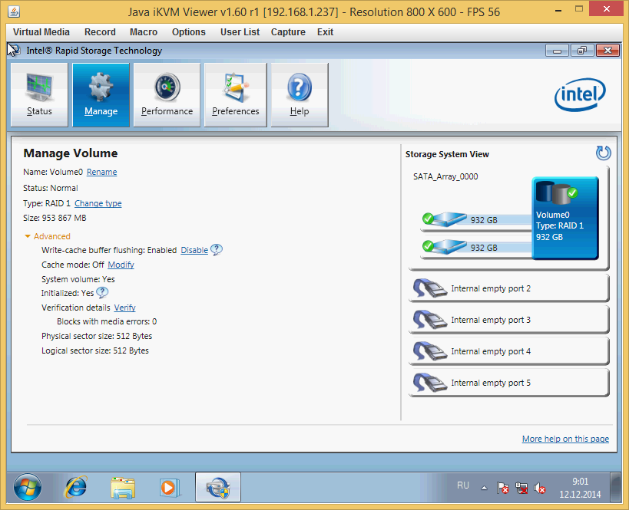Click Physical sector size: 512 Bytes text
The image size is (629, 510).
point(97,336)
